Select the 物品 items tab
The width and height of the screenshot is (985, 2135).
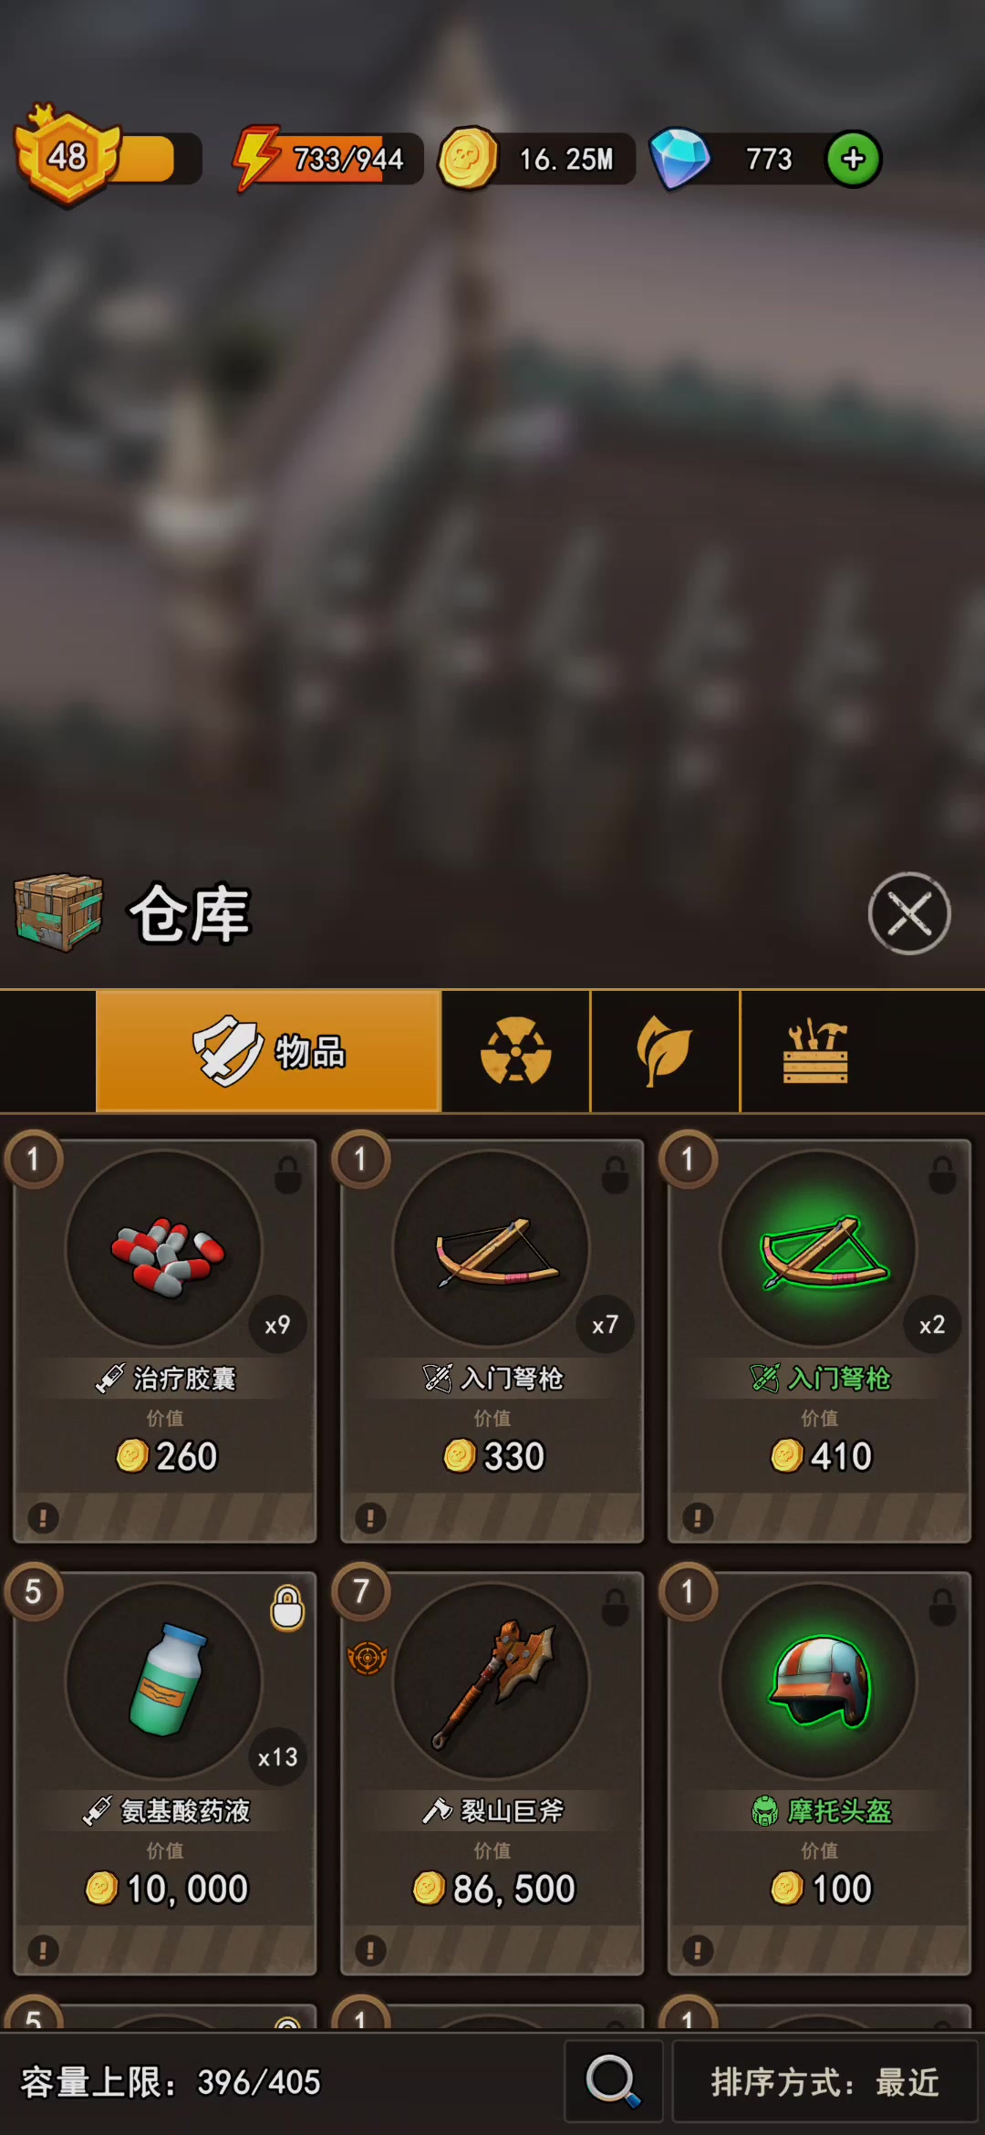(x=268, y=1051)
